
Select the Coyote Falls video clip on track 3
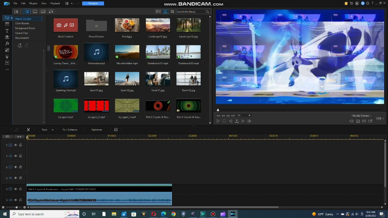(99, 189)
